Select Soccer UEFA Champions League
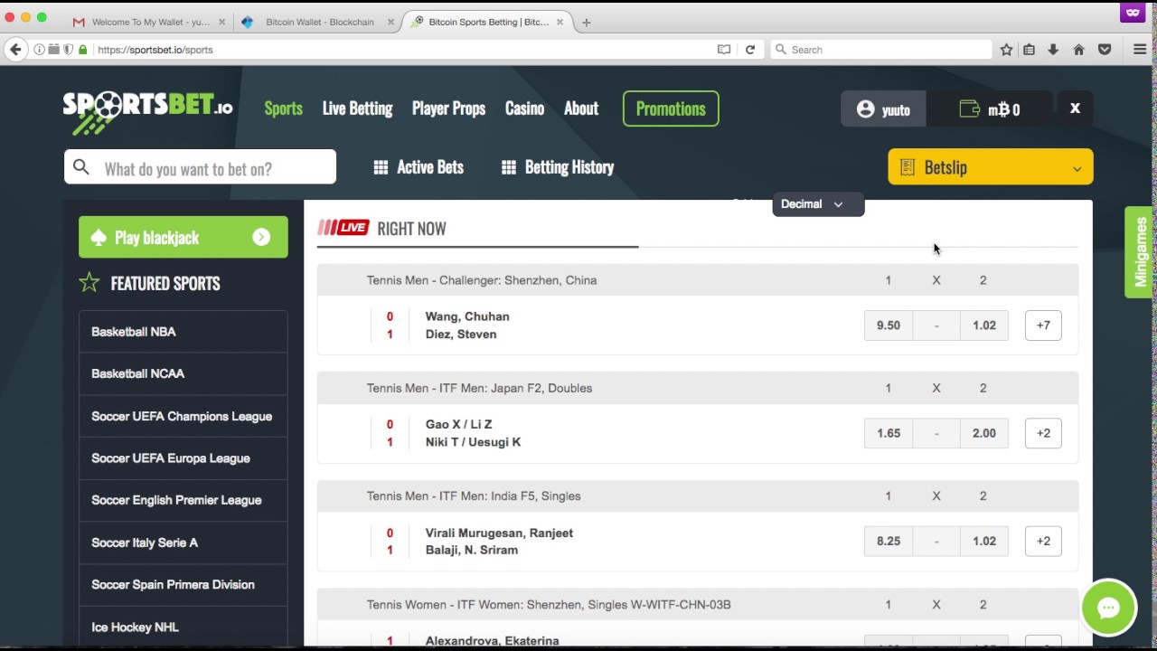1157x651 pixels. coord(183,416)
